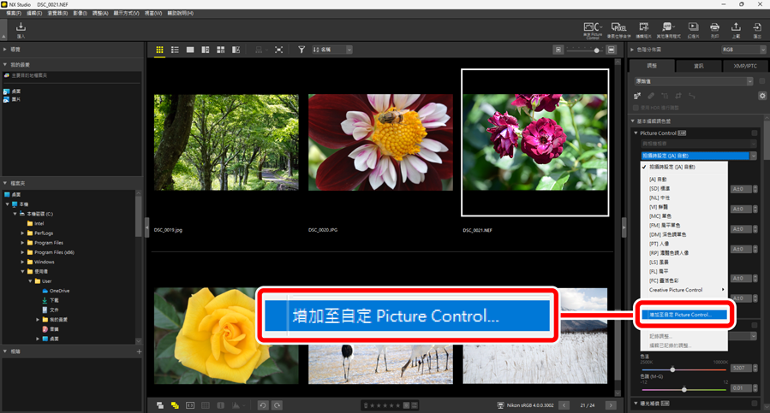Open the 調整(A) menu
The image size is (770, 413).
(x=100, y=14)
